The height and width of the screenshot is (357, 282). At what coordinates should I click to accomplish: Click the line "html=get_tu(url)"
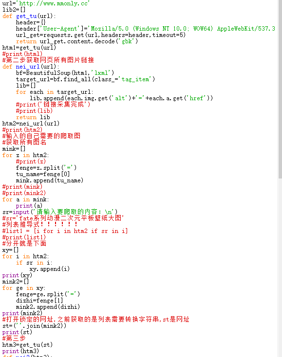point(29,48)
